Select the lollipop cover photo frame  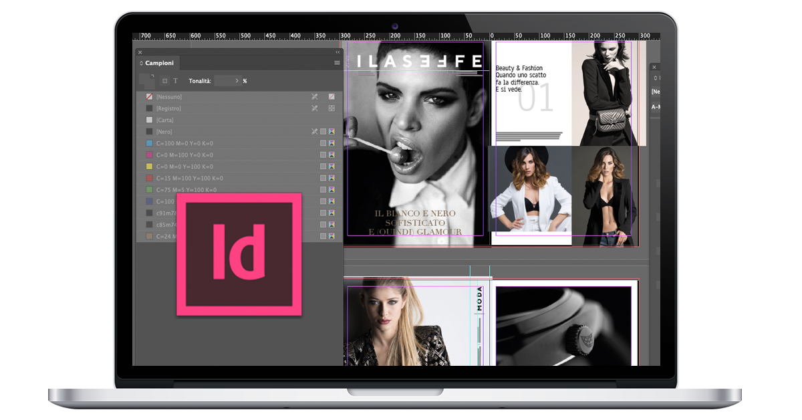point(418,144)
